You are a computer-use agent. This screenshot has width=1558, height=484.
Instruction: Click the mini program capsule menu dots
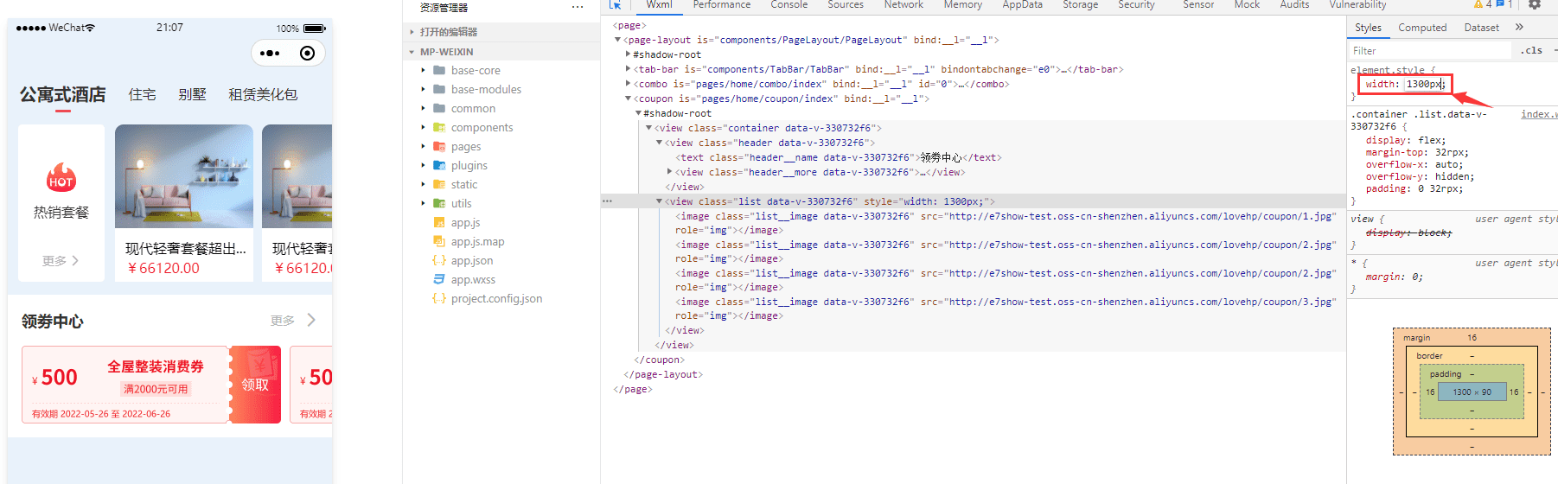coord(270,54)
